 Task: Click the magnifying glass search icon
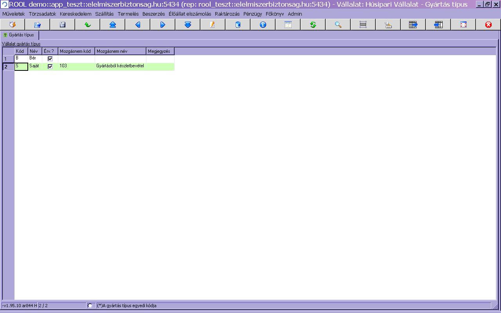coord(338,25)
